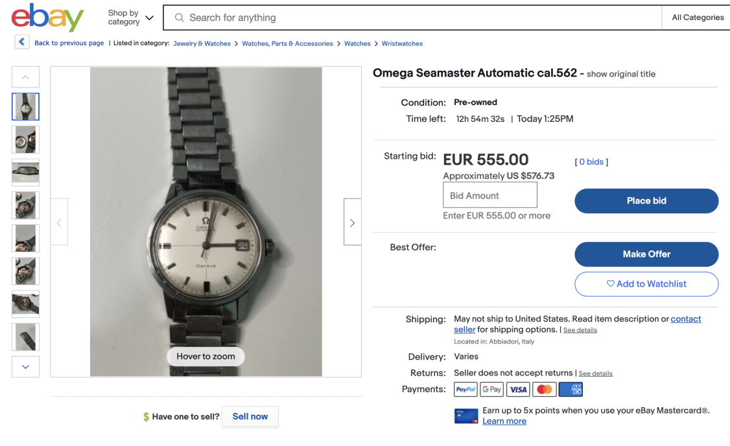The image size is (730, 446).
Task: Click the Sell now button
Action: [x=250, y=417]
